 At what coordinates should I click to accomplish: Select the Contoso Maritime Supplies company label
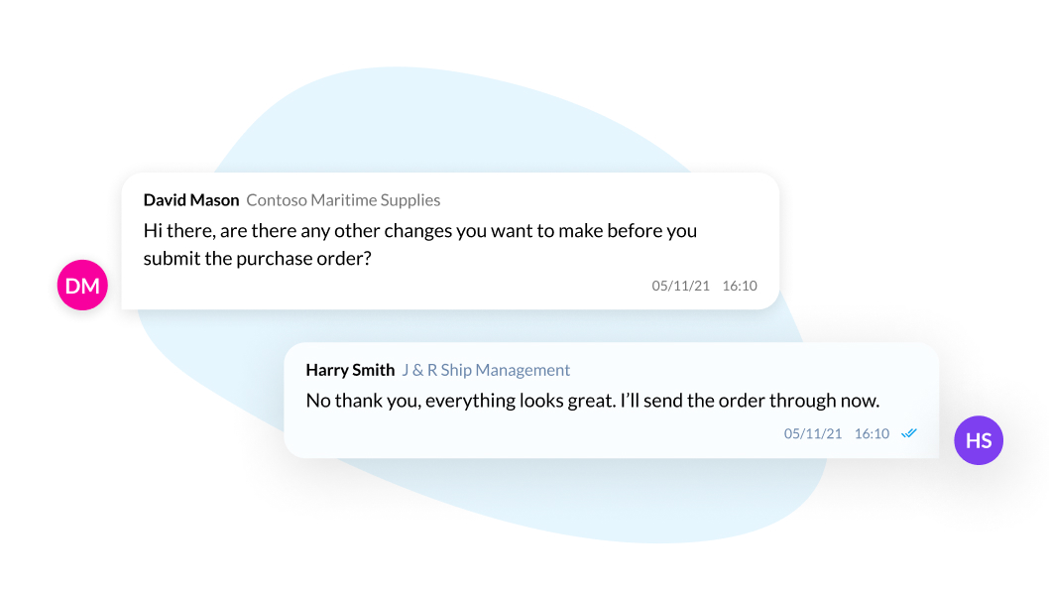(343, 200)
